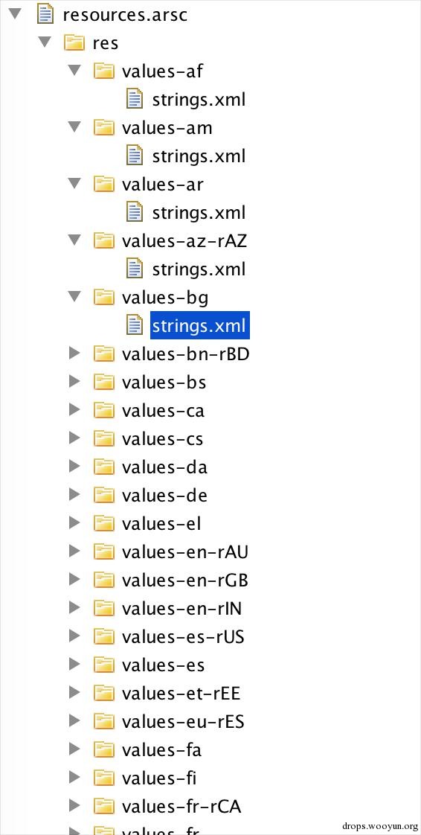Click the res folder icon

pos(74,42)
